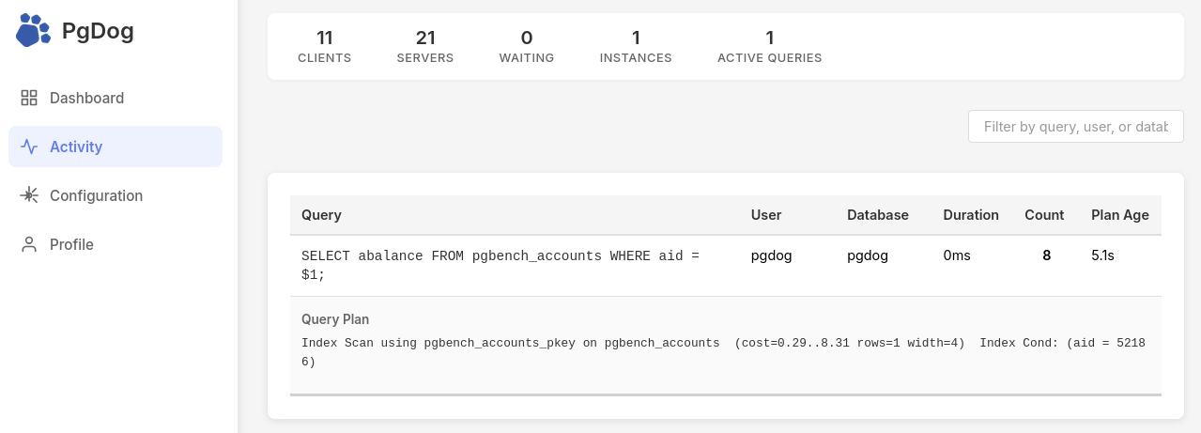Select the Active Queries stat

pyautogui.click(x=769, y=46)
